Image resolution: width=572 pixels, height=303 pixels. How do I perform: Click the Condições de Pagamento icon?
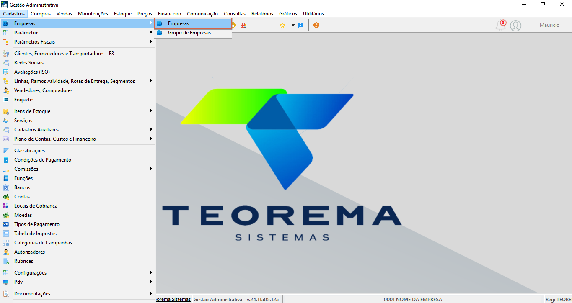[6, 160]
